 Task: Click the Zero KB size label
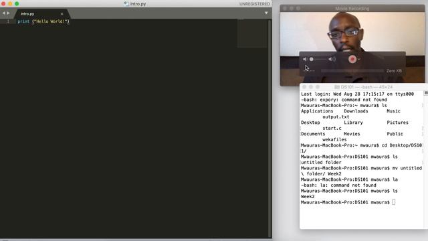(394, 71)
